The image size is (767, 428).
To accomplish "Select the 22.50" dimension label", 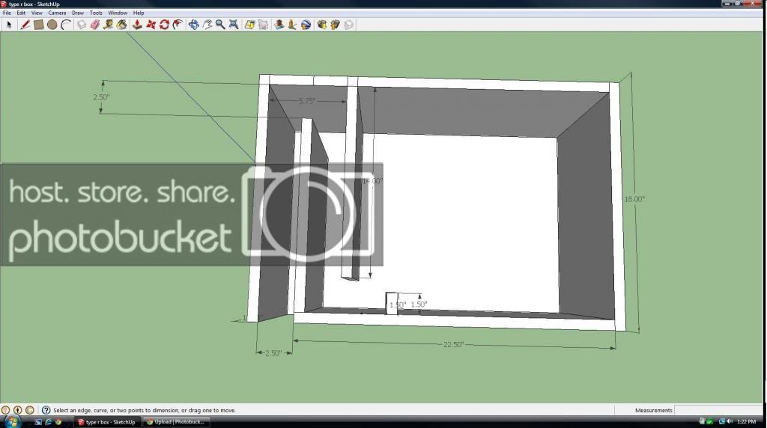I will 453,344.
